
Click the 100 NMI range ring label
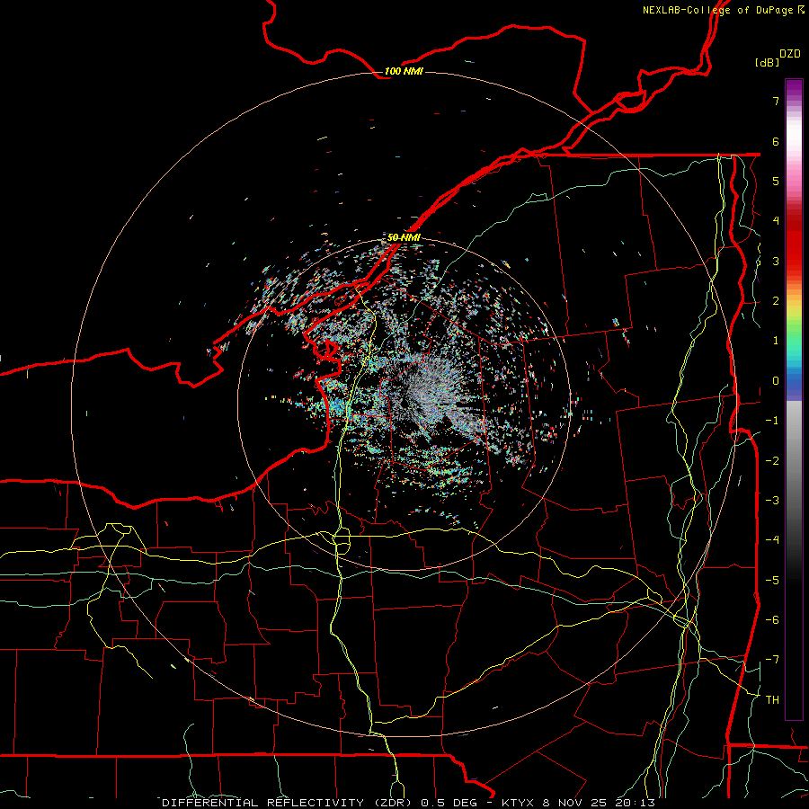coord(404,71)
